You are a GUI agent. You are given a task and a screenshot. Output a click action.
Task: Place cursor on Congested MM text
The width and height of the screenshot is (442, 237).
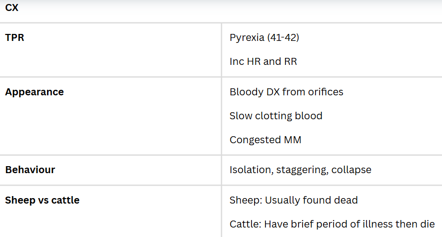(265, 140)
